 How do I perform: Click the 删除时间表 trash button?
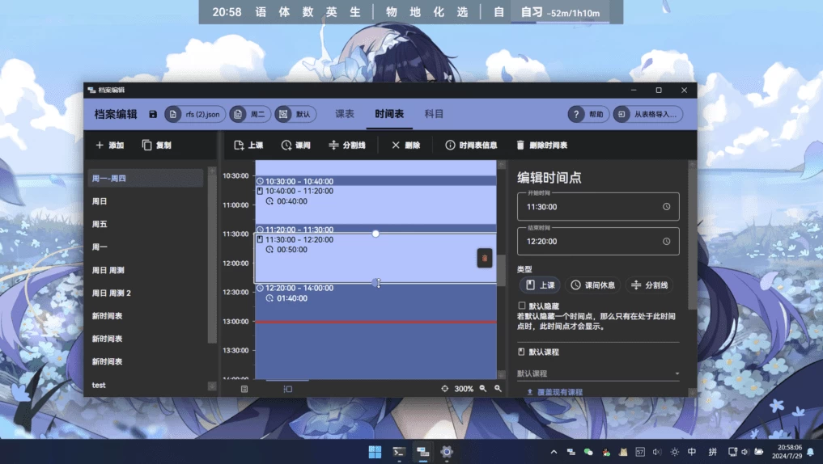pyautogui.click(x=541, y=146)
